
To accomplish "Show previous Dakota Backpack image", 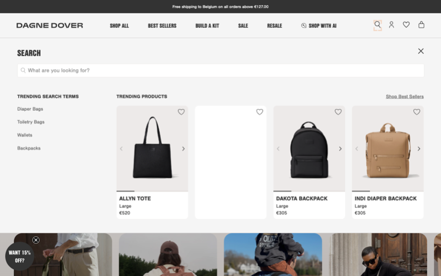I will [x=278, y=149].
